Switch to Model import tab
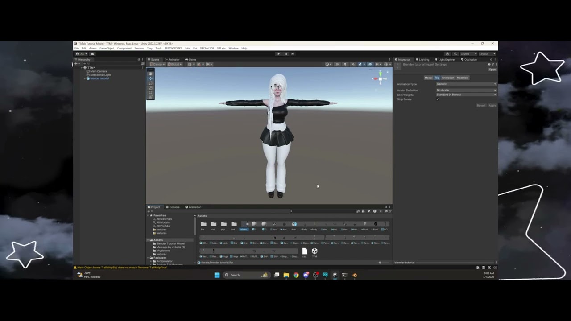The width and height of the screenshot is (571, 321). (x=428, y=78)
